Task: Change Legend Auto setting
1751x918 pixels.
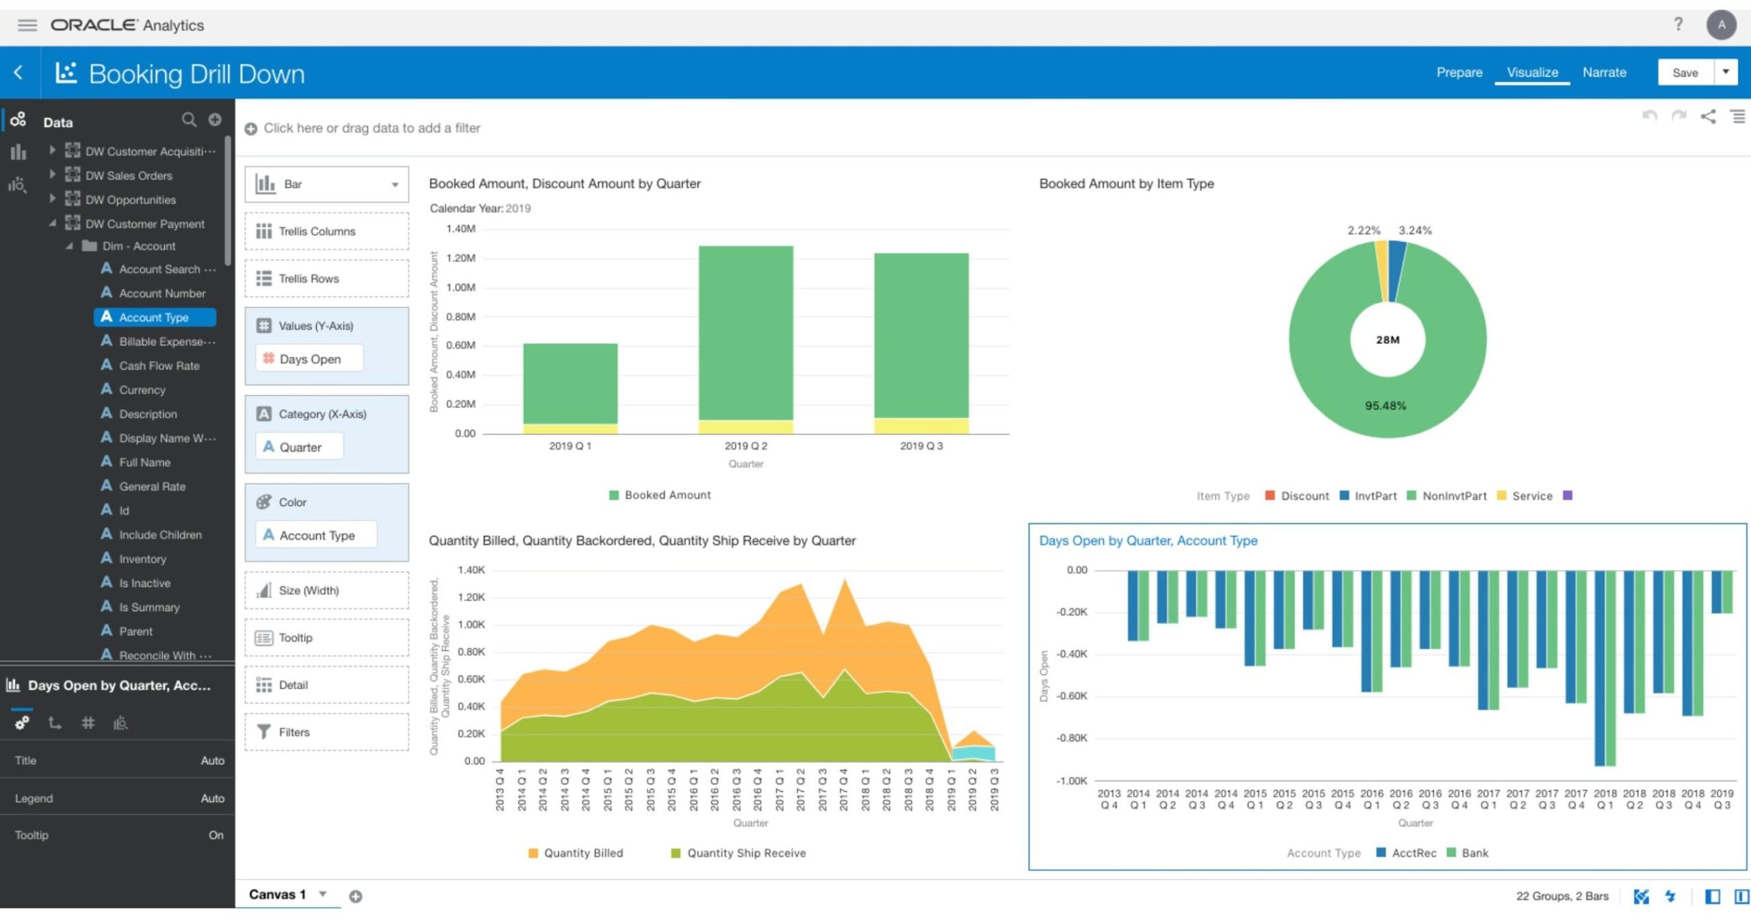Action: click(213, 798)
